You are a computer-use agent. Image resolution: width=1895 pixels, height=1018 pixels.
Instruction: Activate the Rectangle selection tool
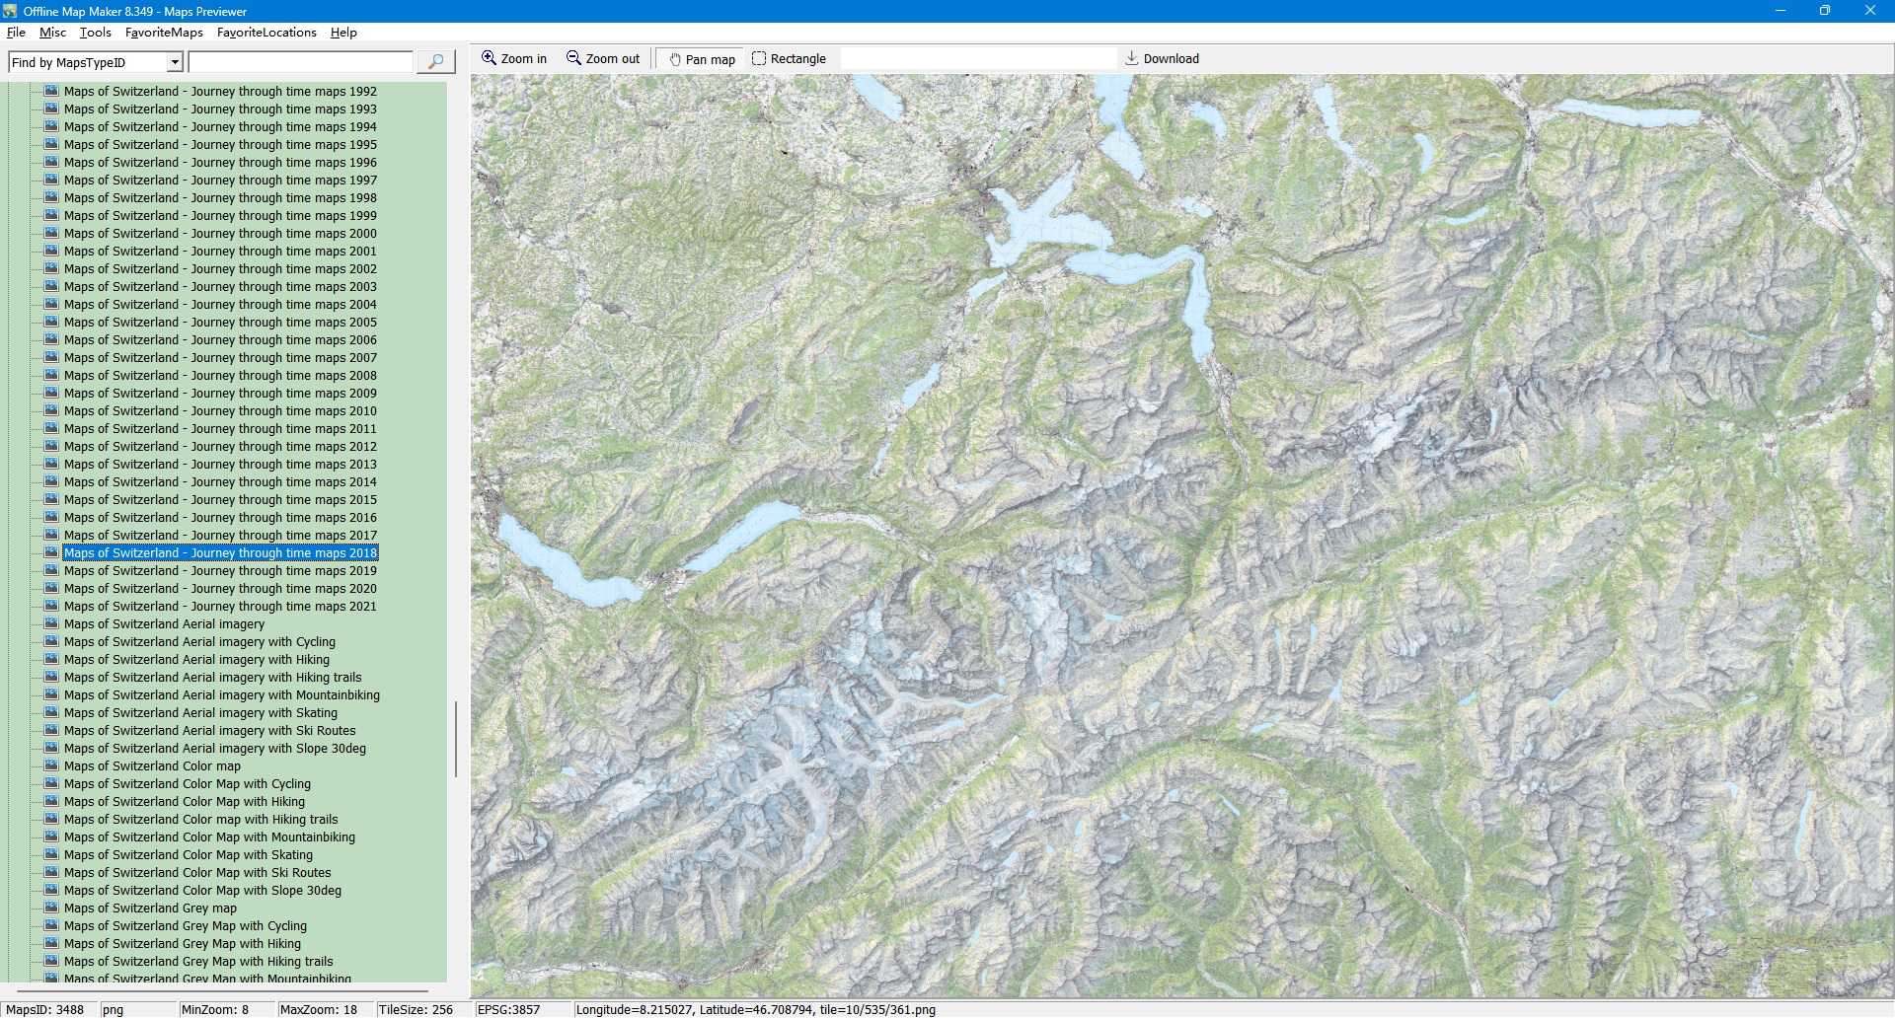[759, 58]
